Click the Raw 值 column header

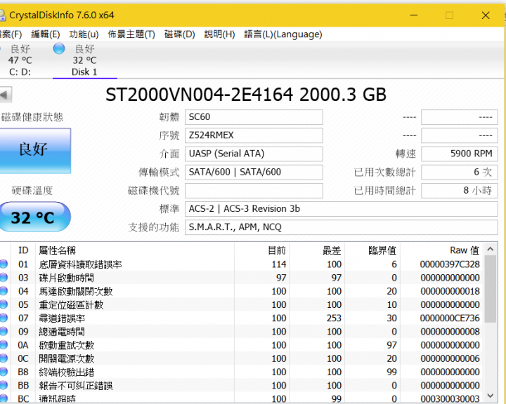tap(441, 250)
